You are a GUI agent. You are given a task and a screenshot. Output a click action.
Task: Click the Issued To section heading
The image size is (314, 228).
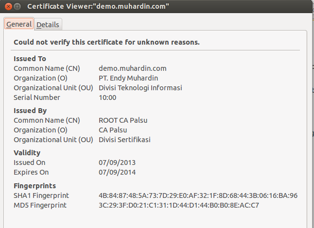(30, 59)
